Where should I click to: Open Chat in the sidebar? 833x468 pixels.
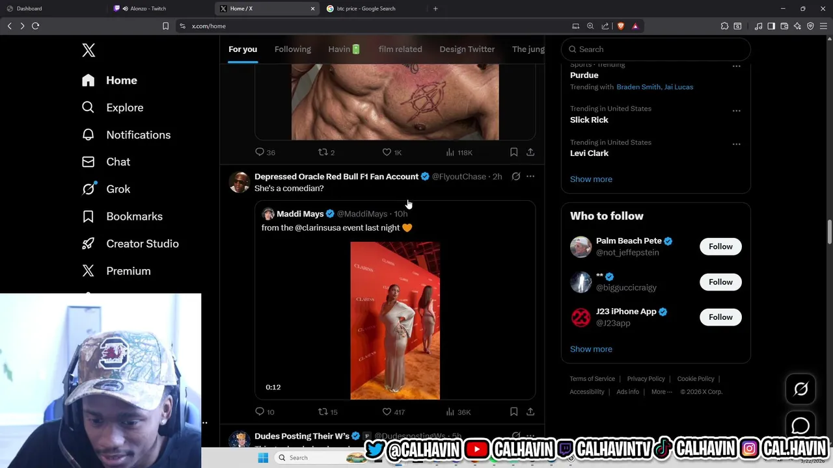click(x=105, y=162)
